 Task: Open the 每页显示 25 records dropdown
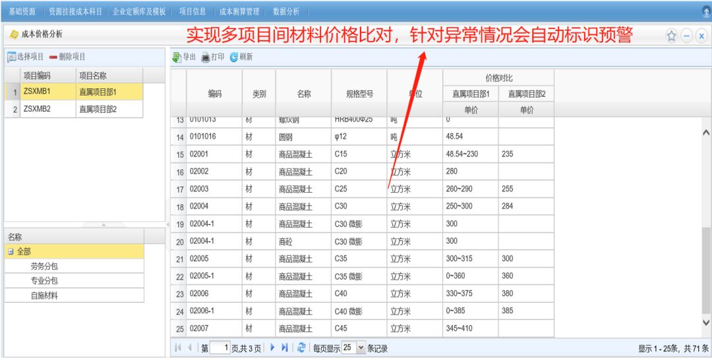360,348
